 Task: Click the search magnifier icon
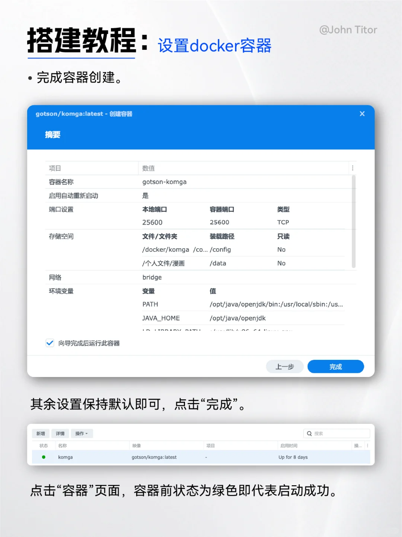point(309,434)
